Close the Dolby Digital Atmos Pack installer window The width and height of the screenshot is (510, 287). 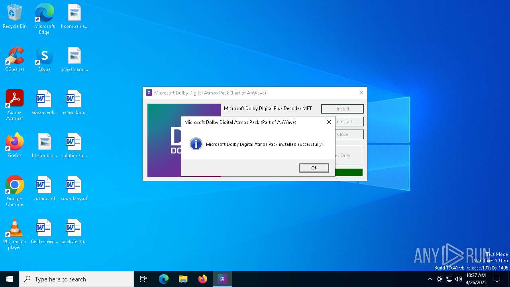pyautogui.click(x=361, y=92)
